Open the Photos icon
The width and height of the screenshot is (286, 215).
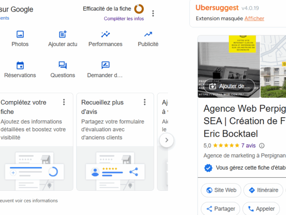click(x=20, y=34)
